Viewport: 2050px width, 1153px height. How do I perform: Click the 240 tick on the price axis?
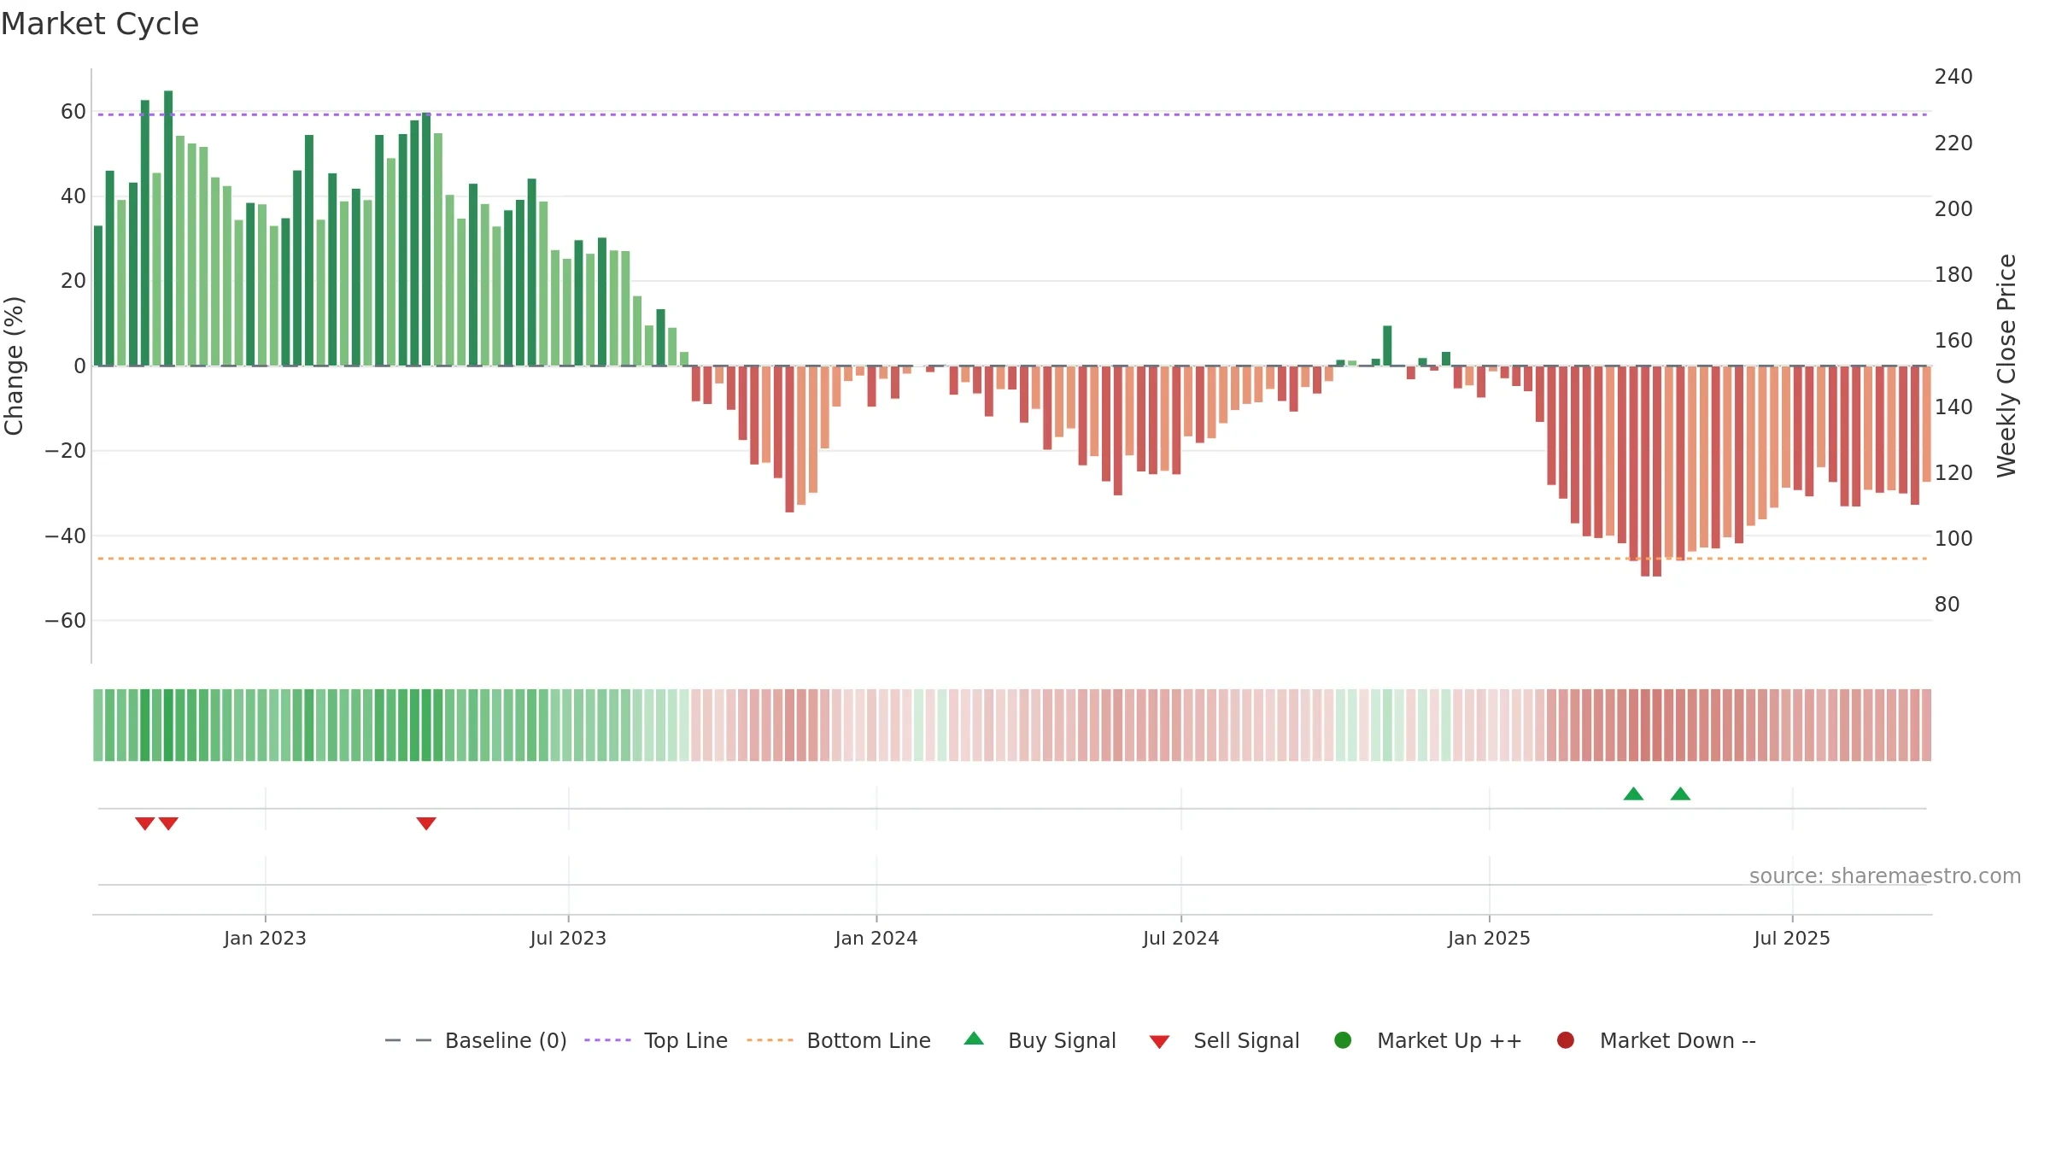[1953, 77]
